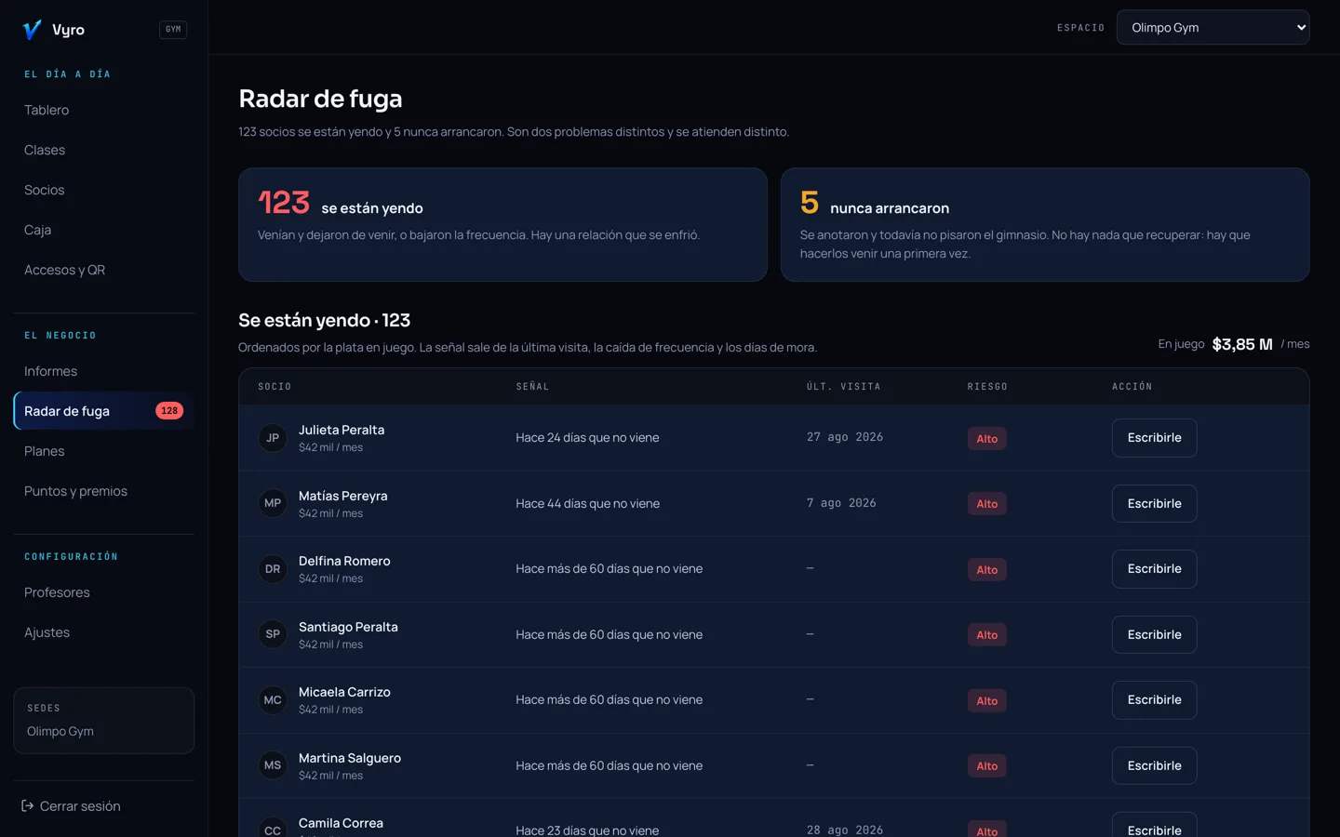
Task: Click Escribirle for Matías Pereyra
Action: 1154,503
